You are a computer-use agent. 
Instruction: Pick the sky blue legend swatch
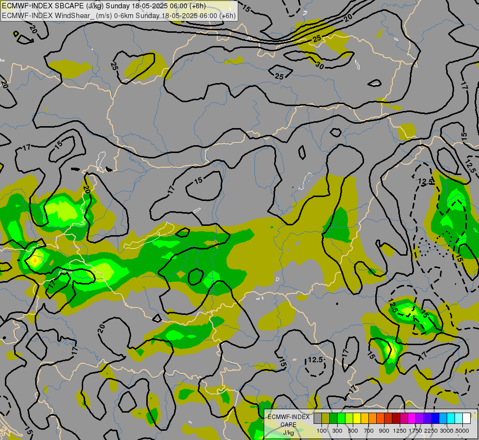(443, 418)
